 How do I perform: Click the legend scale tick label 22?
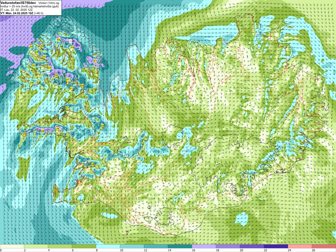point(265,250)
